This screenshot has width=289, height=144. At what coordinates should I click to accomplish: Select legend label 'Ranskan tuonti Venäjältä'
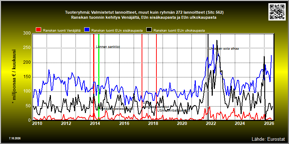(62, 31)
